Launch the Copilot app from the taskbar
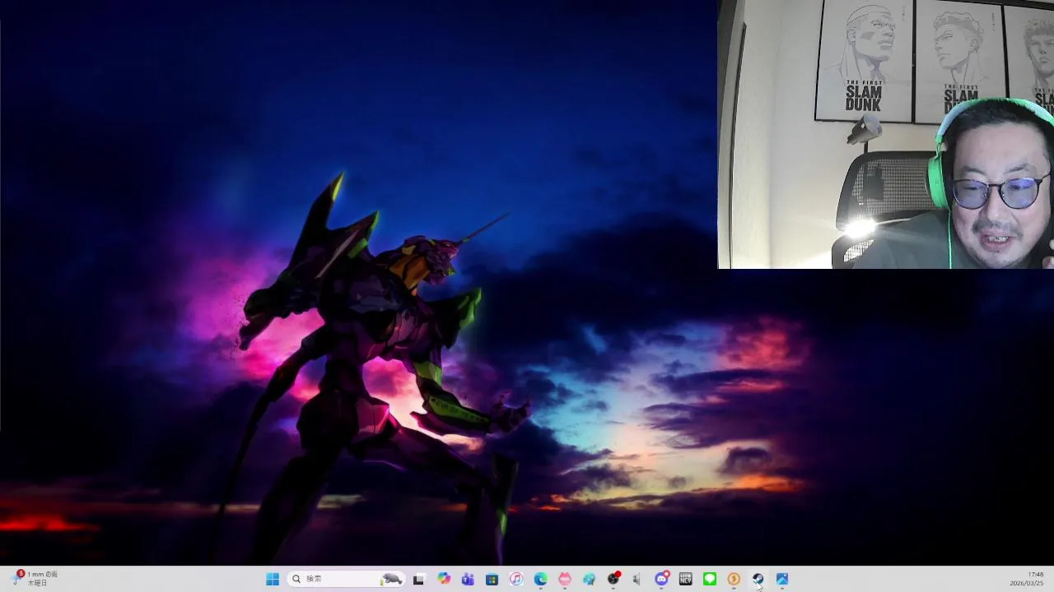 [444, 579]
